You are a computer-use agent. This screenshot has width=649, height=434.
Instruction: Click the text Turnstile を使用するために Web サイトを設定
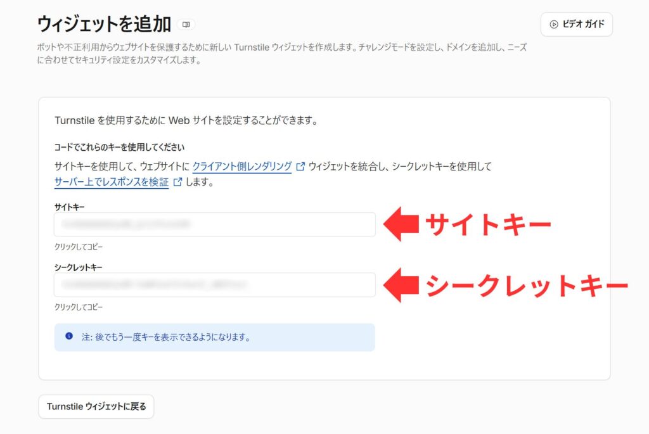point(186,120)
